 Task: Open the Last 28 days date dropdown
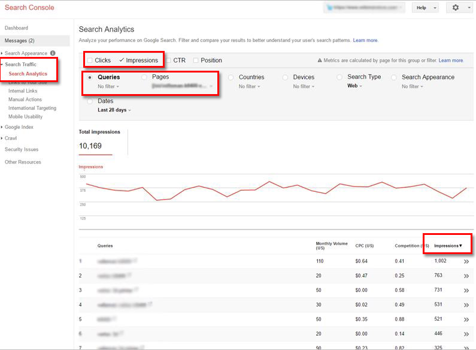coord(114,110)
